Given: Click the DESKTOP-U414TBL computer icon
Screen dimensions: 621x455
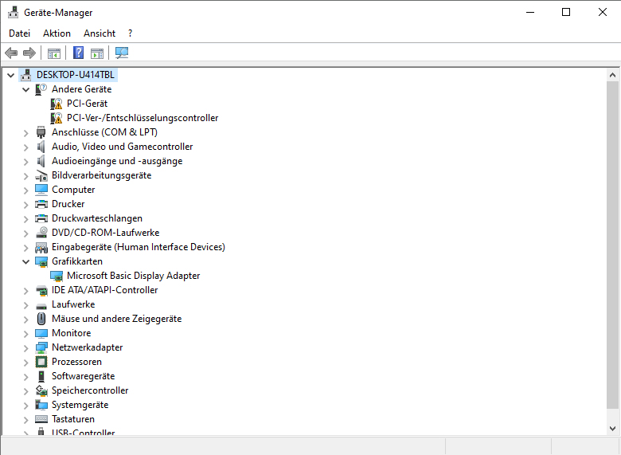Looking at the screenshot, I should coord(26,75).
